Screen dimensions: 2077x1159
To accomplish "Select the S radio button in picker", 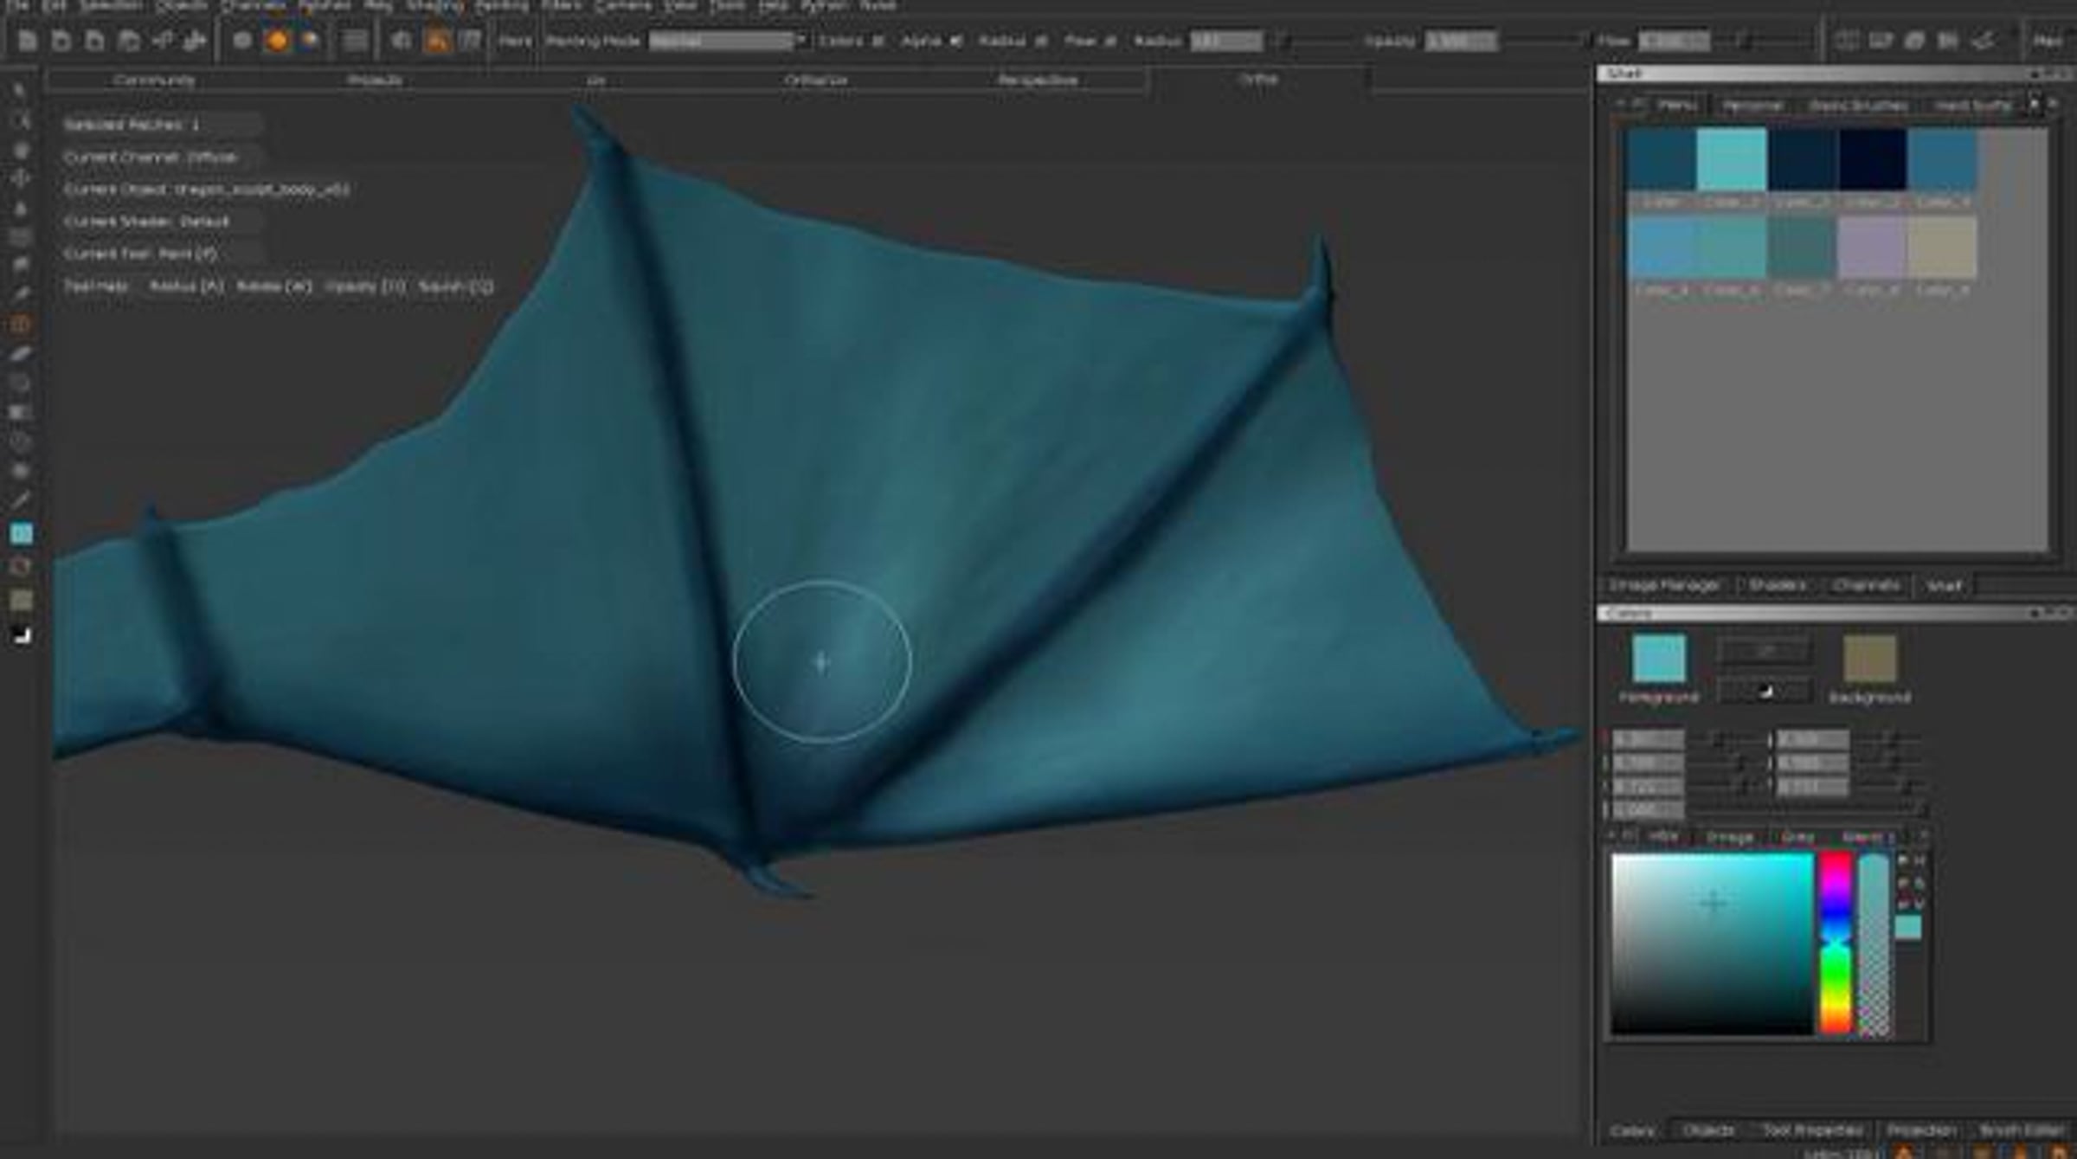I will click(1904, 883).
